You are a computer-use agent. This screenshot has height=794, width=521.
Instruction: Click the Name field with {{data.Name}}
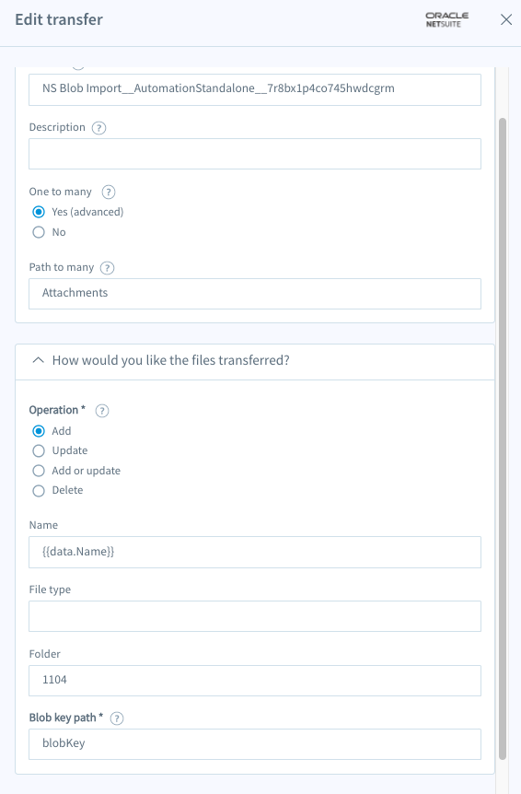[255, 552]
